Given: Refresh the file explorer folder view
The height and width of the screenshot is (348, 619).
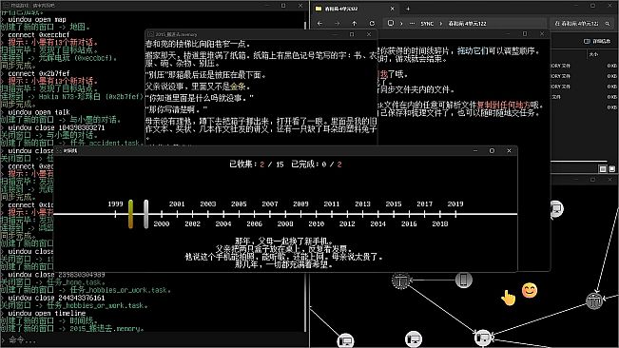Looking at the screenshot, I should coord(372,23).
